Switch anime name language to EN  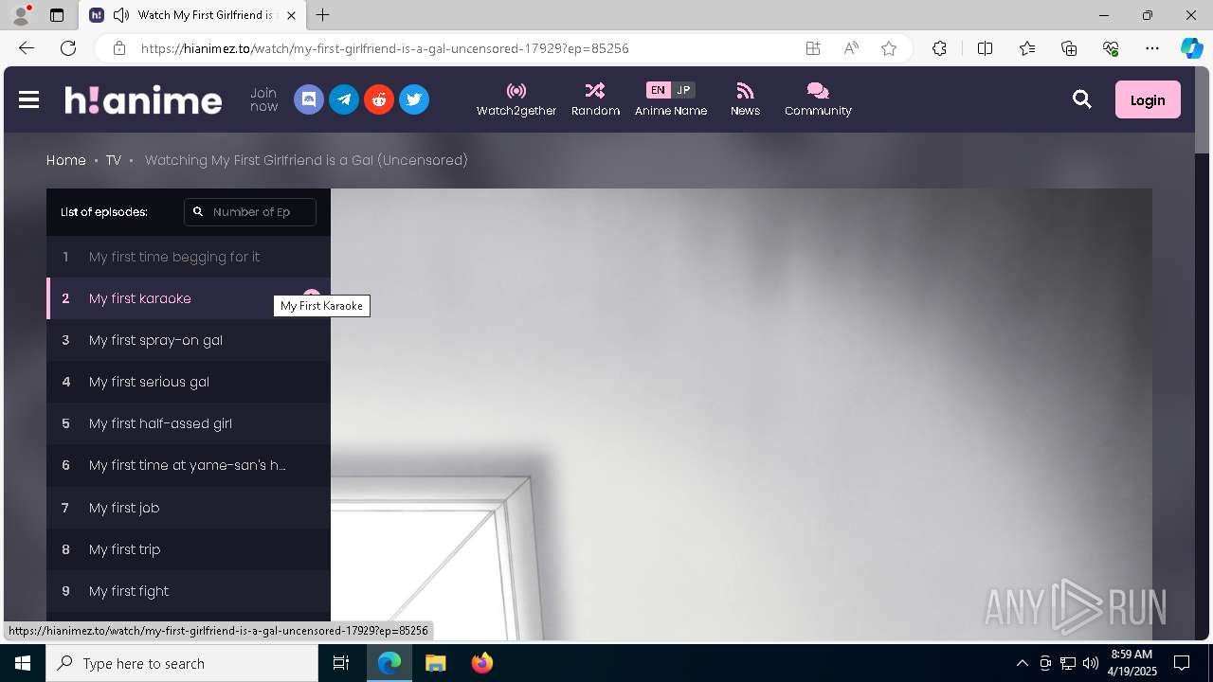pyautogui.click(x=658, y=90)
